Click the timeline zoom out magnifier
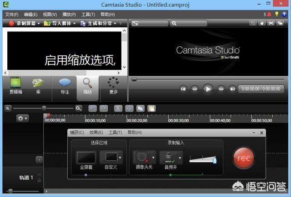Viewport: 291px width, 197px height. [8, 108]
